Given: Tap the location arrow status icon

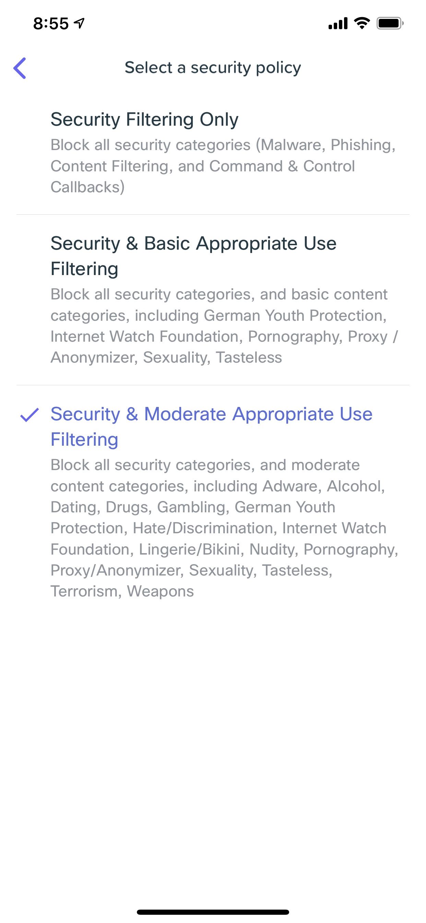Looking at the screenshot, I should click(79, 23).
